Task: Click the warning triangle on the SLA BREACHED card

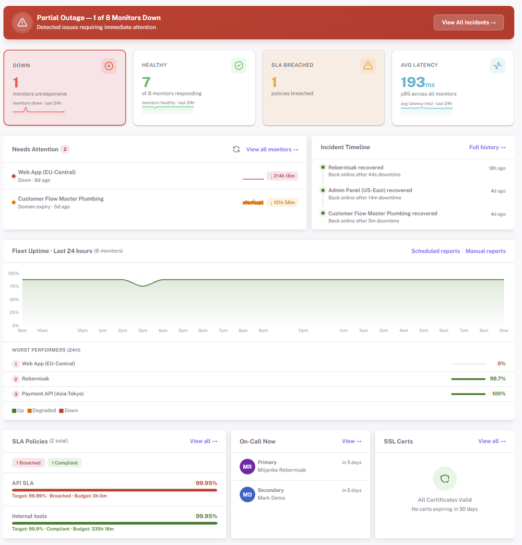Action: pyautogui.click(x=368, y=65)
